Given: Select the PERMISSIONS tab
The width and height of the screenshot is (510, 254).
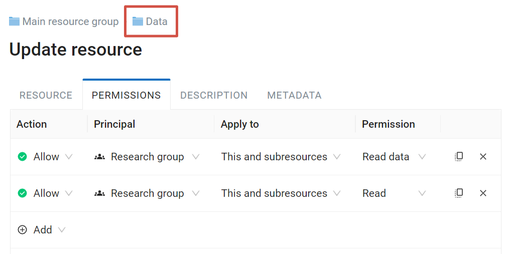Looking at the screenshot, I should click(x=126, y=95).
